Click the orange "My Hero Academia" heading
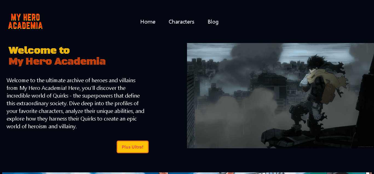 (57, 61)
